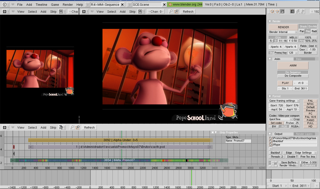This screenshot has width=320, height=189.
Task: Toggle the MBLUR motion blur button
Action: pos(293,37)
